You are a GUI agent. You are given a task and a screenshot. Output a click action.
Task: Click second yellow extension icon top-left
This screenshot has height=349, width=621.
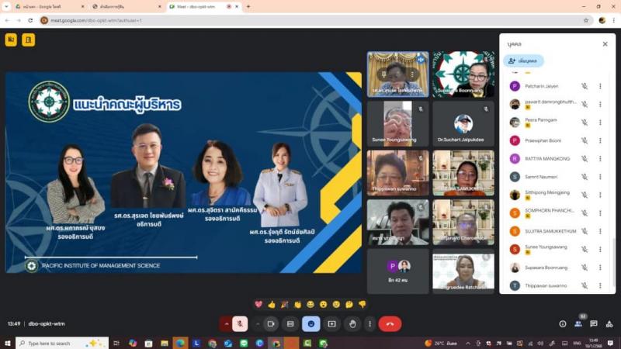point(28,40)
